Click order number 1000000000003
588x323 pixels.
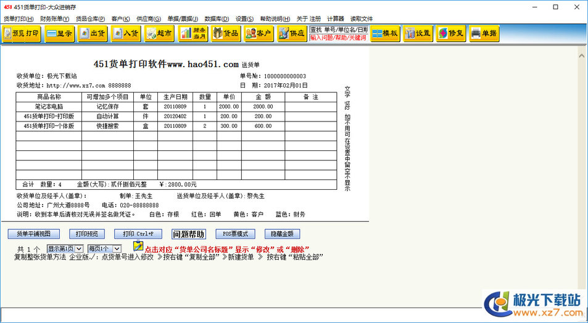pyautogui.click(x=285, y=76)
